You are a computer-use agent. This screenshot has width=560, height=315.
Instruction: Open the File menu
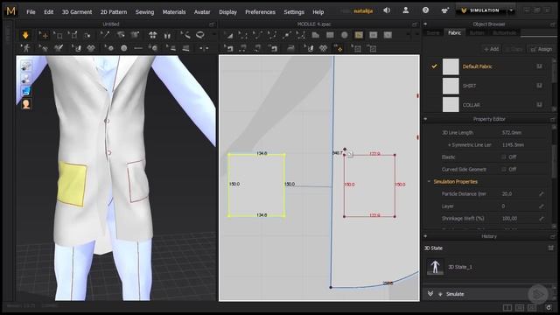click(31, 11)
